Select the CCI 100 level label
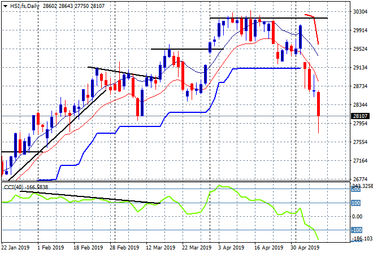The image size is (373, 254). pos(356,203)
